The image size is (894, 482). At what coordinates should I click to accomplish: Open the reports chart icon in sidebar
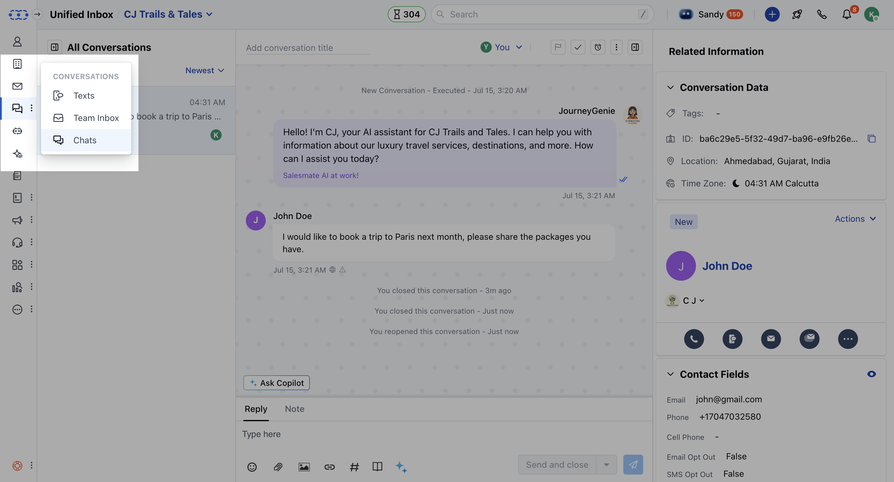[x=17, y=287]
